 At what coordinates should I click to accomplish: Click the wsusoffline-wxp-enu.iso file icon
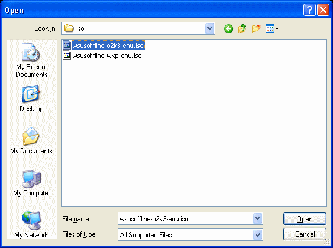click(67, 56)
